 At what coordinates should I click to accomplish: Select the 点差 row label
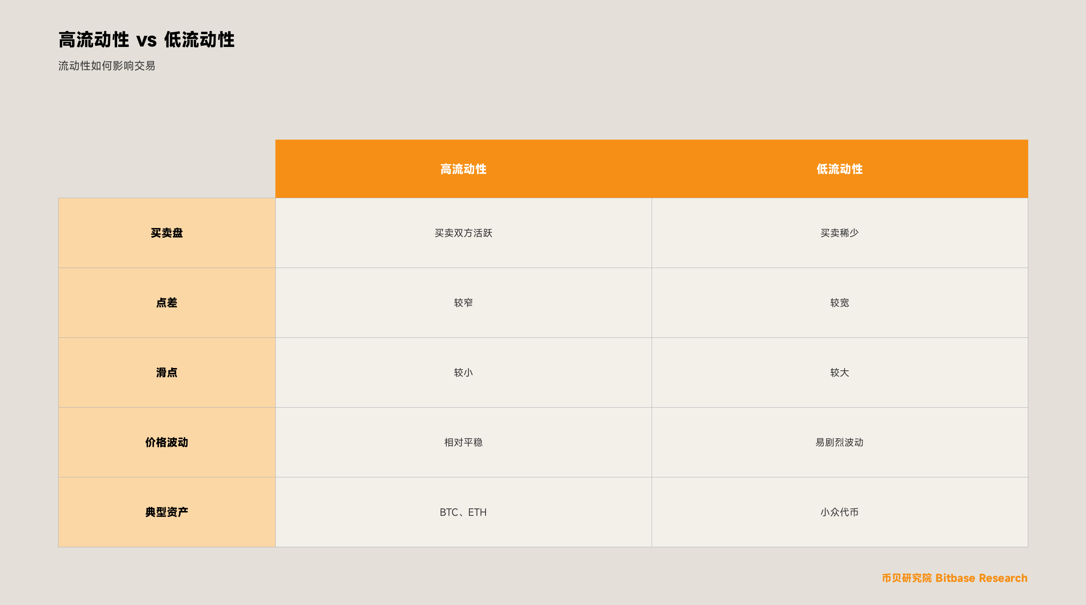point(167,303)
